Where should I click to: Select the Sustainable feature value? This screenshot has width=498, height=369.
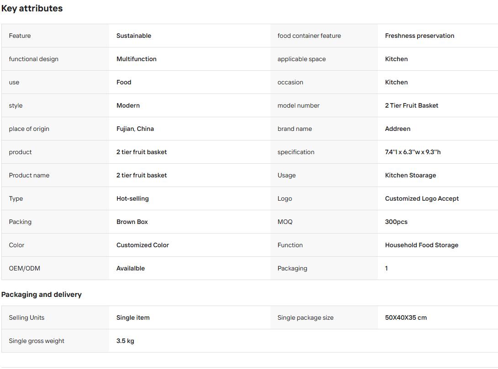pos(134,36)
